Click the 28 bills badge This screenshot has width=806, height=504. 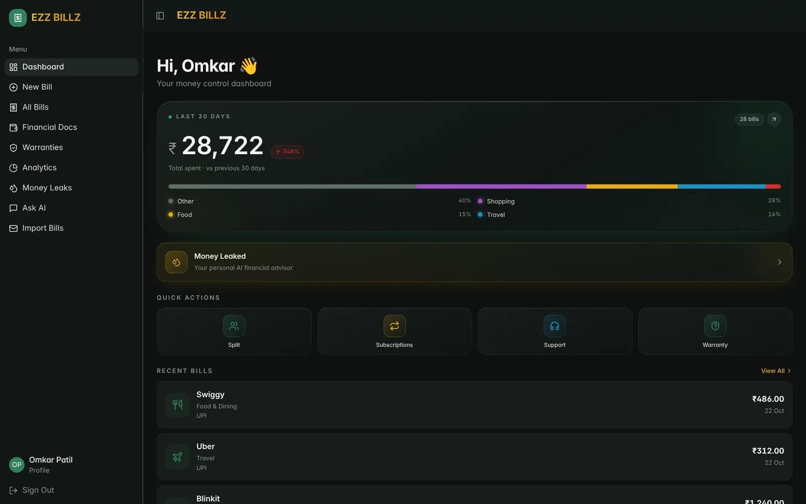click(x=749, y=119)
